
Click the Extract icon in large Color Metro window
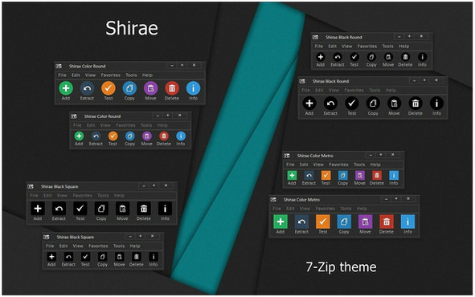pos(301,222)
